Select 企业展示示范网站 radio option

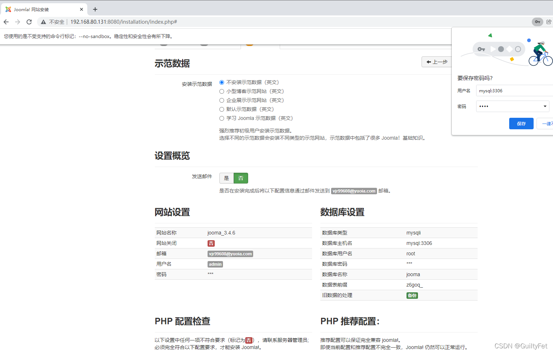tap(222, 101)
